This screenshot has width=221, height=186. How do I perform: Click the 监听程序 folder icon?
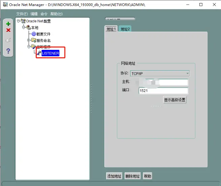pos(34,46)
